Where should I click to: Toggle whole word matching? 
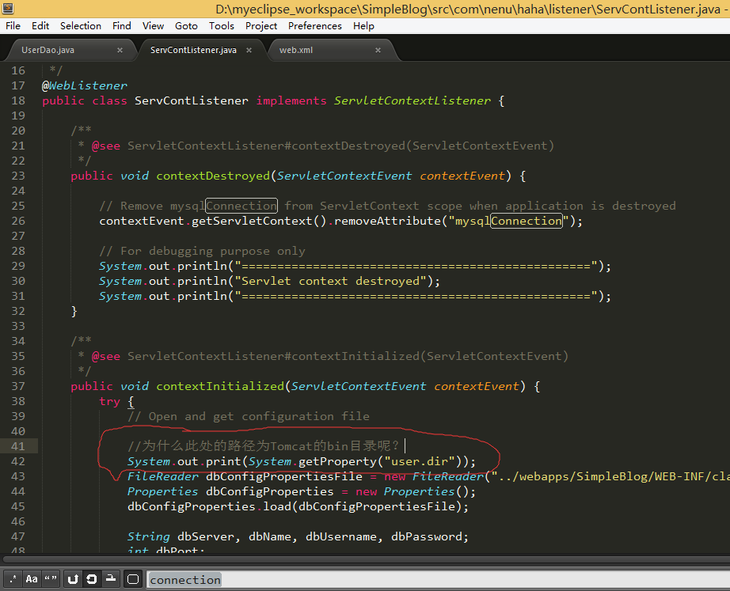[x=51, y=579]
